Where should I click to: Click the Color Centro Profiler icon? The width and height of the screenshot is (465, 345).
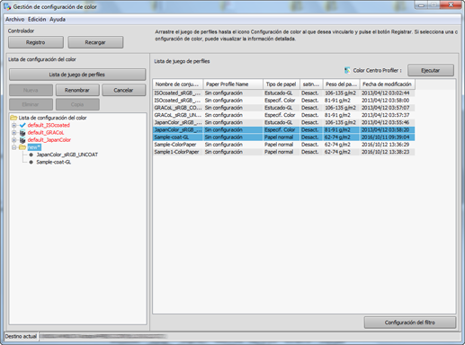coord(347,70)
